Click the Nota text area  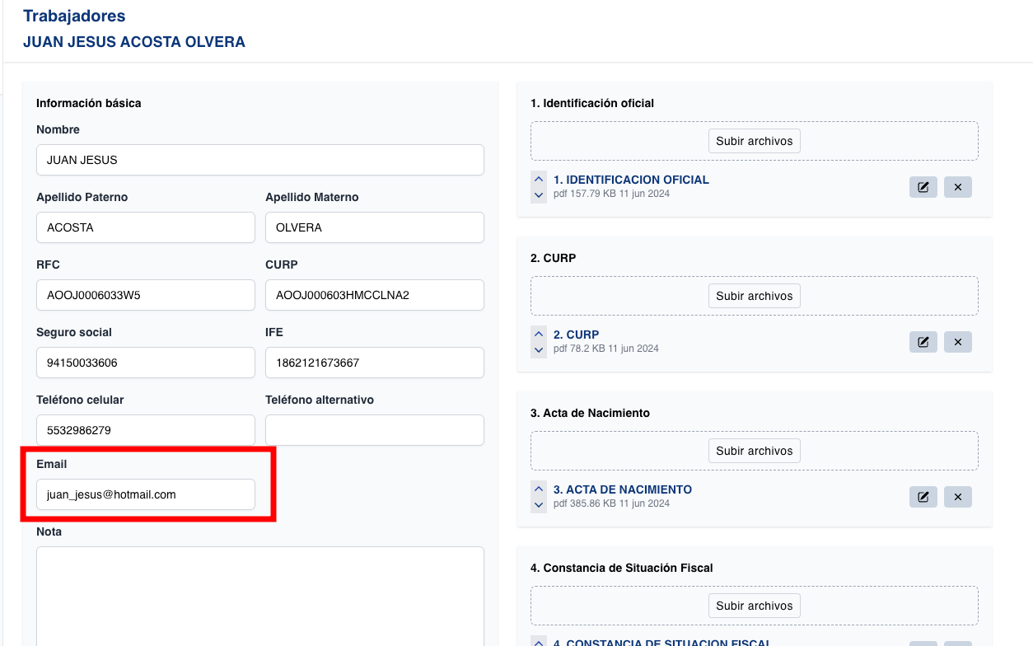259,593
